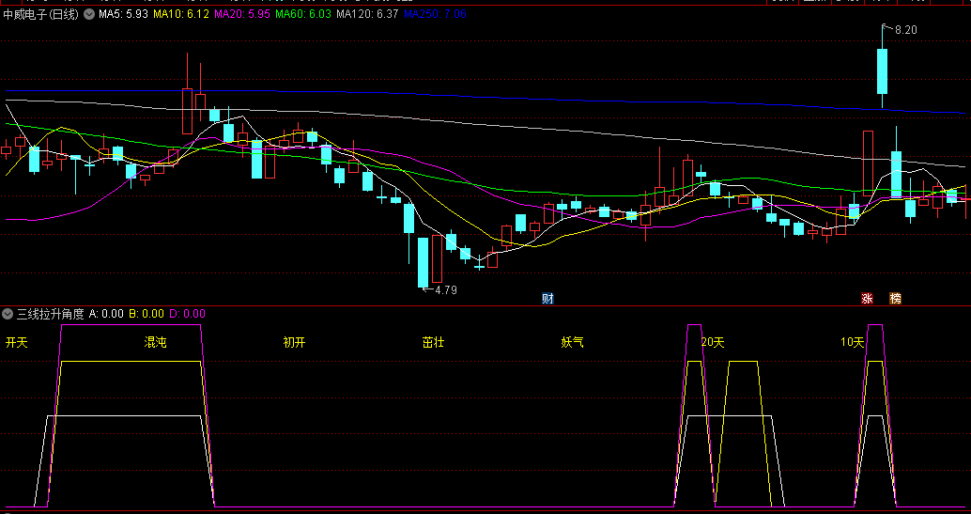Click the 20天 label in indicator panel
This screenshot has height=514, width=971.
tap(713, 342)
